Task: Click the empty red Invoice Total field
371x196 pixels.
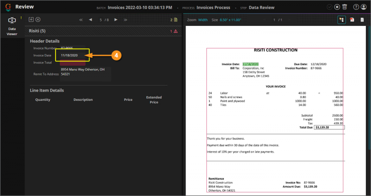Action: [72, 63]
